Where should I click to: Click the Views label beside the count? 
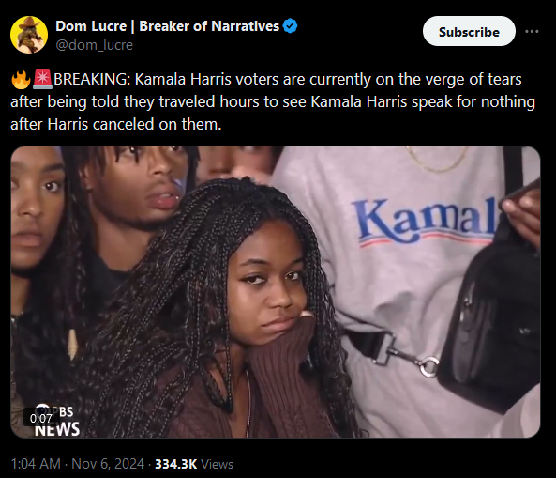pyautogui.click(x=217, y=464)
